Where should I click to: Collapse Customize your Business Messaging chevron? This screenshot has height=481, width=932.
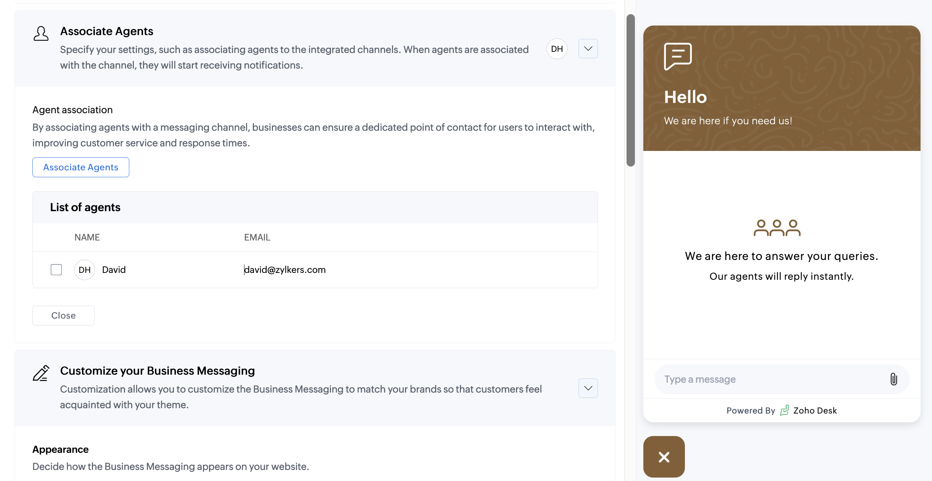click(x=588, y=388)
